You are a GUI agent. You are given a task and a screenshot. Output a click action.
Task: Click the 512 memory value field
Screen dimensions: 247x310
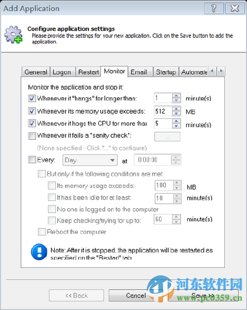pos(163,111)
